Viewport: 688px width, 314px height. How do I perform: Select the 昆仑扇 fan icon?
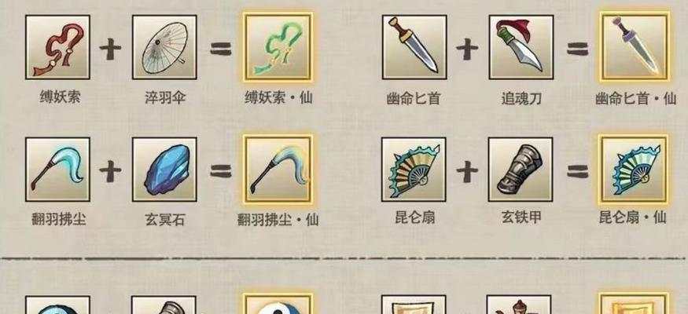pos(414,170)
